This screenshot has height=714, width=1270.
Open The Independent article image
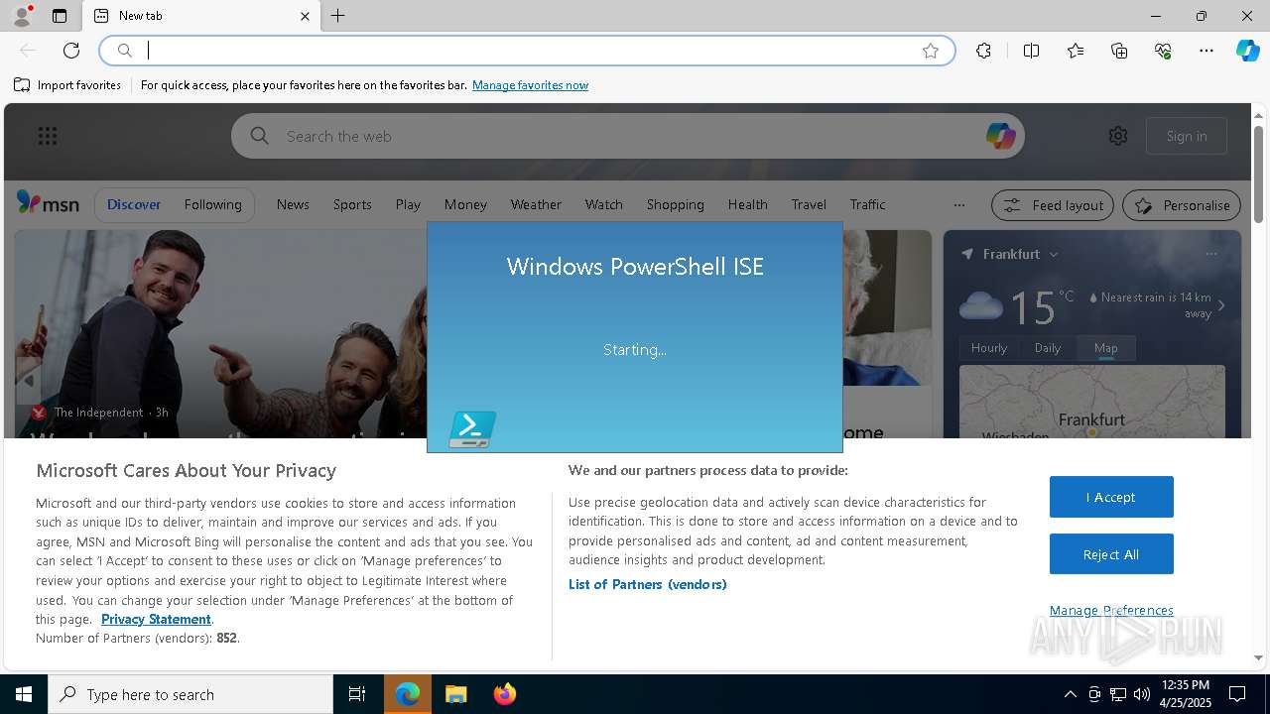[220, 333]
